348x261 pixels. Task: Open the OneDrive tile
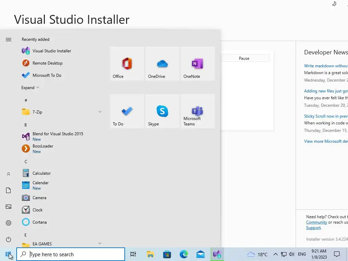coord(162,64)
